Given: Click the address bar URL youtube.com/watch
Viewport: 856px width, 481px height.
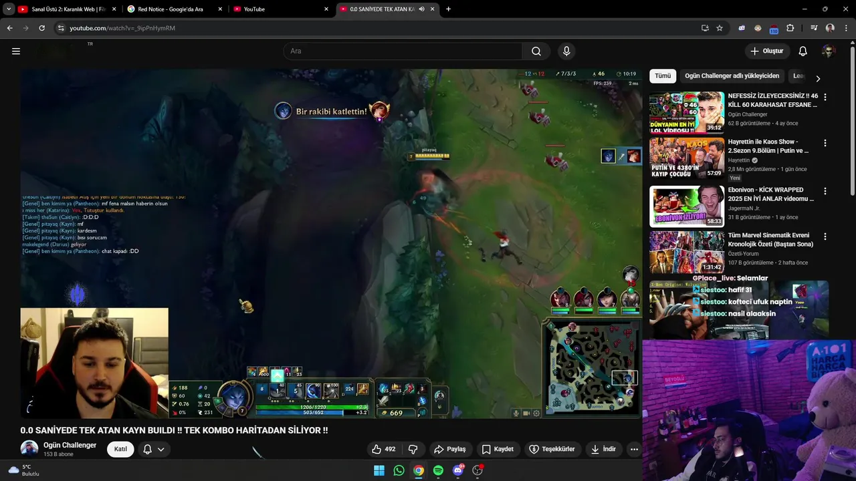Looking at the screenshot, I should (x=122, y=28).
